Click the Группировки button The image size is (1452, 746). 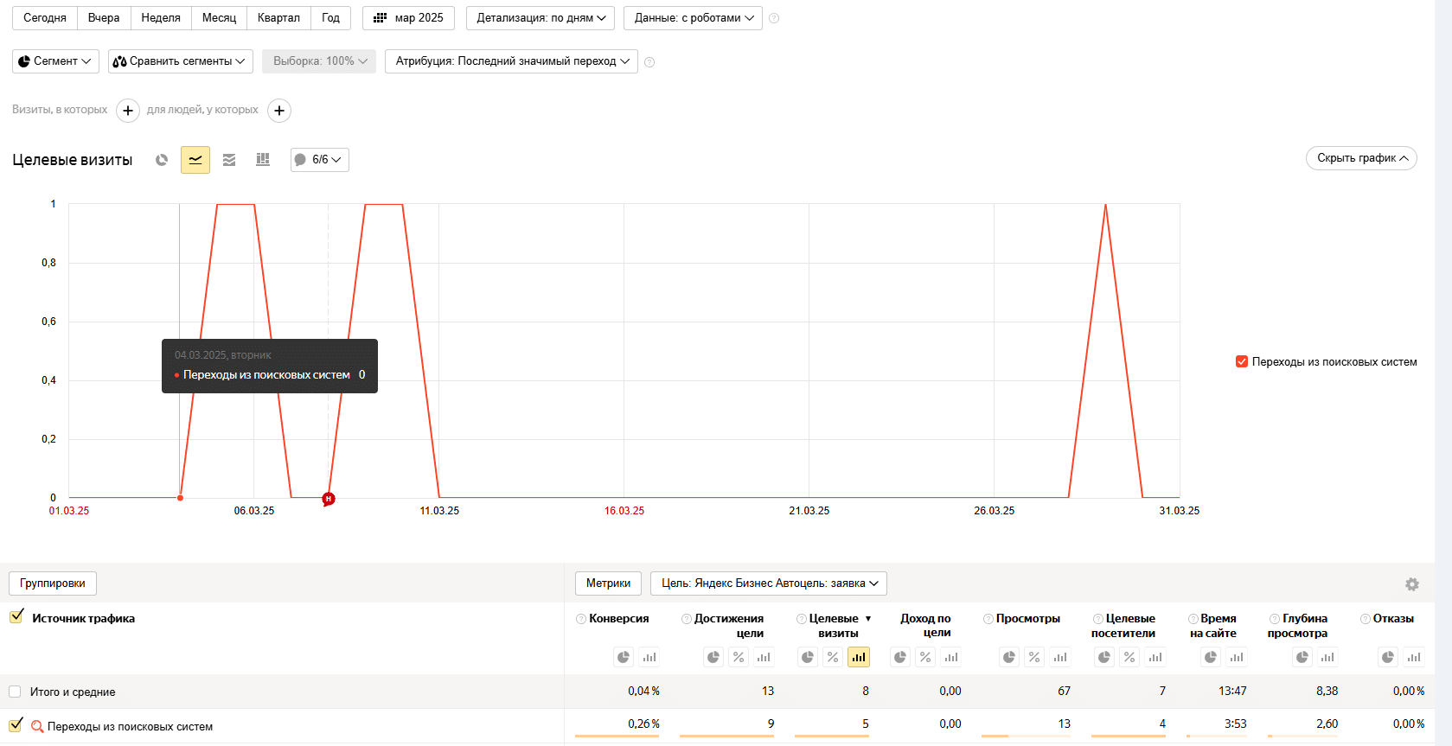53,583
